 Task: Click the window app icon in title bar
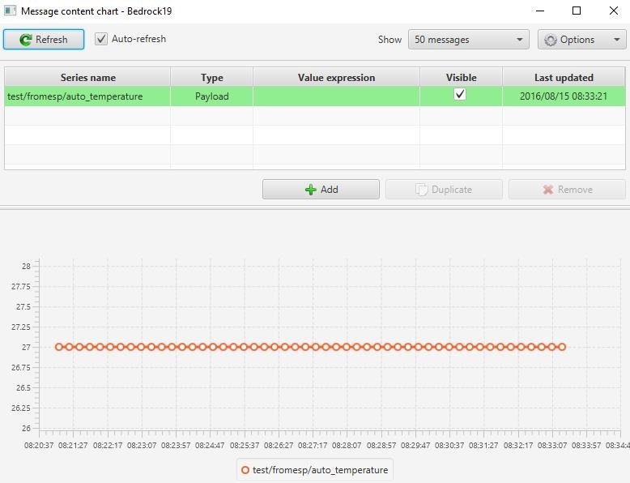point(11,11)
